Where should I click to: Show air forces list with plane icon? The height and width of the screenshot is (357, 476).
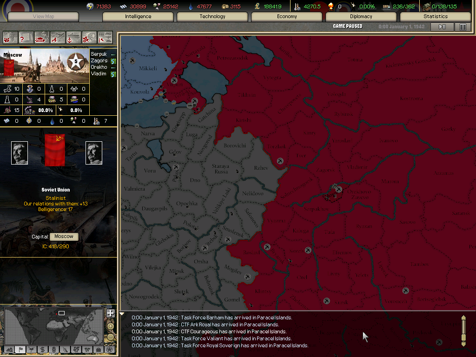click(58, 38)
